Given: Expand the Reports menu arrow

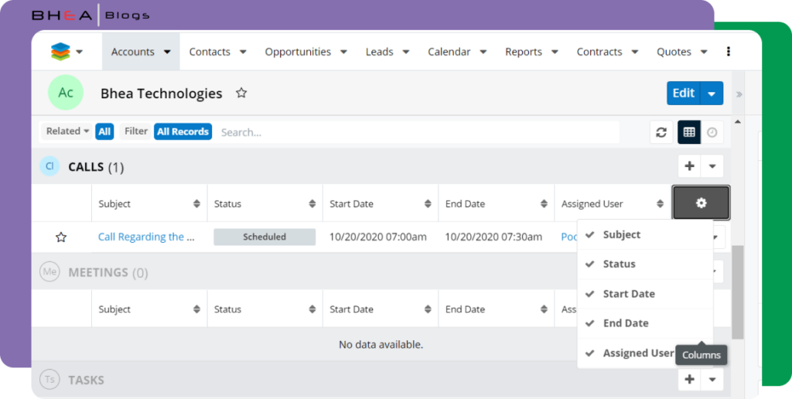Looking at the screenshot, I should [555, 52].
